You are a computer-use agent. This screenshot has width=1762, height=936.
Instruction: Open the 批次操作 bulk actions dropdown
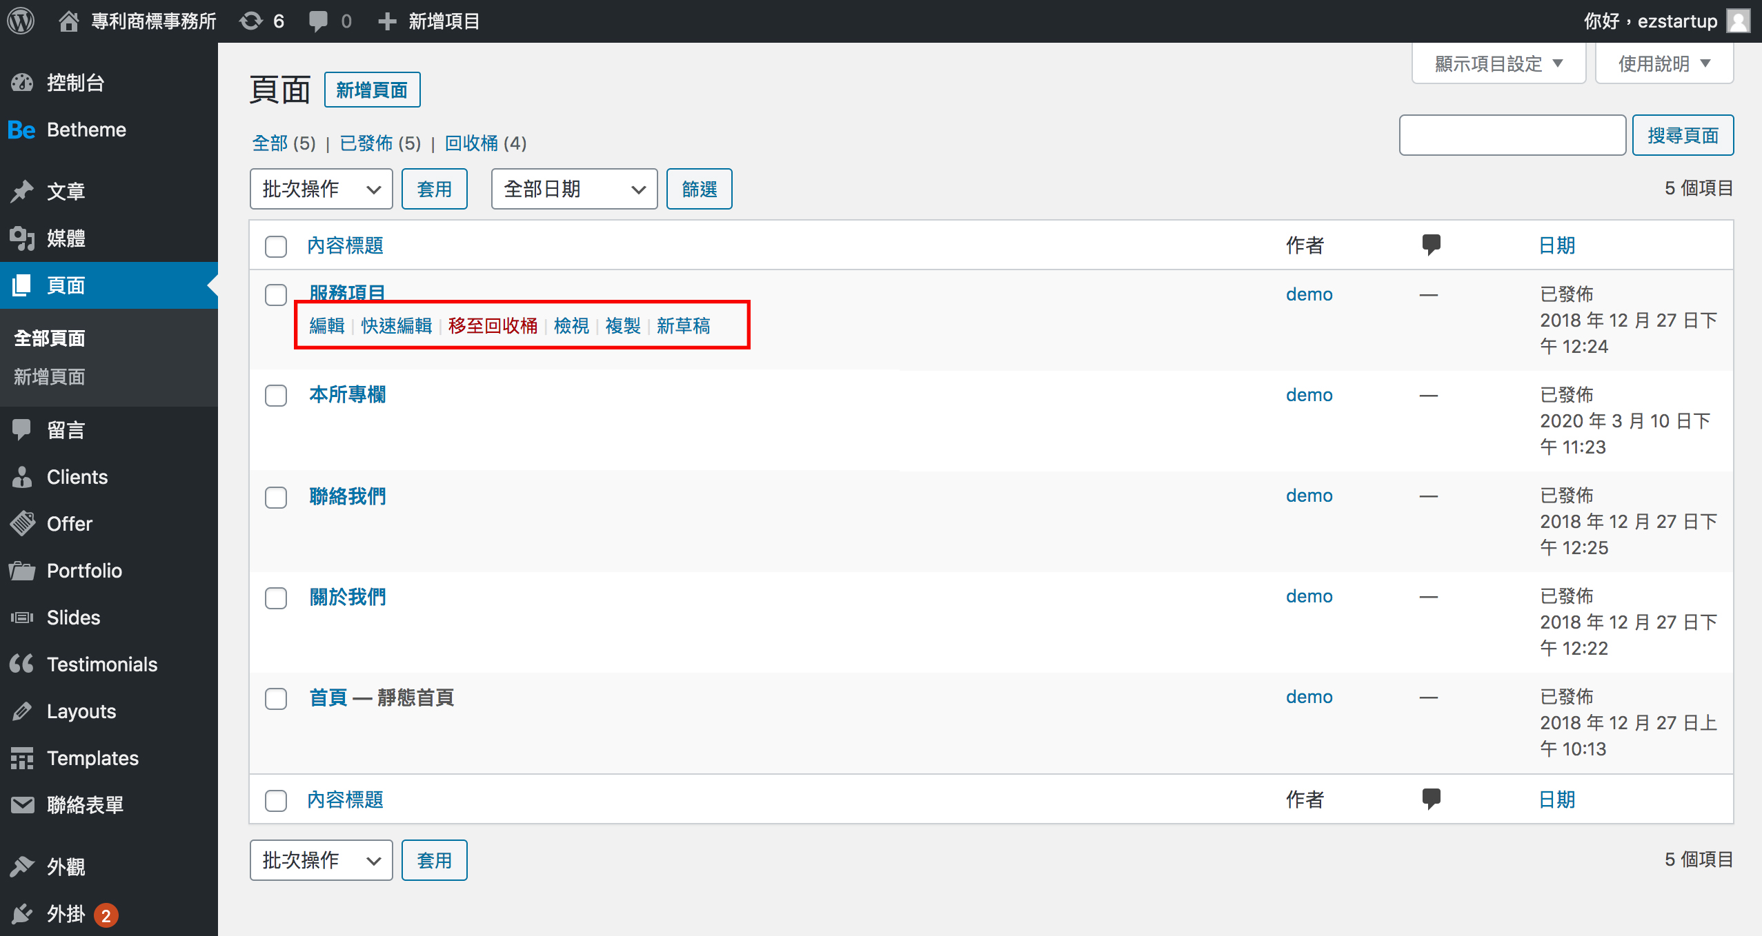click(321, 188)
